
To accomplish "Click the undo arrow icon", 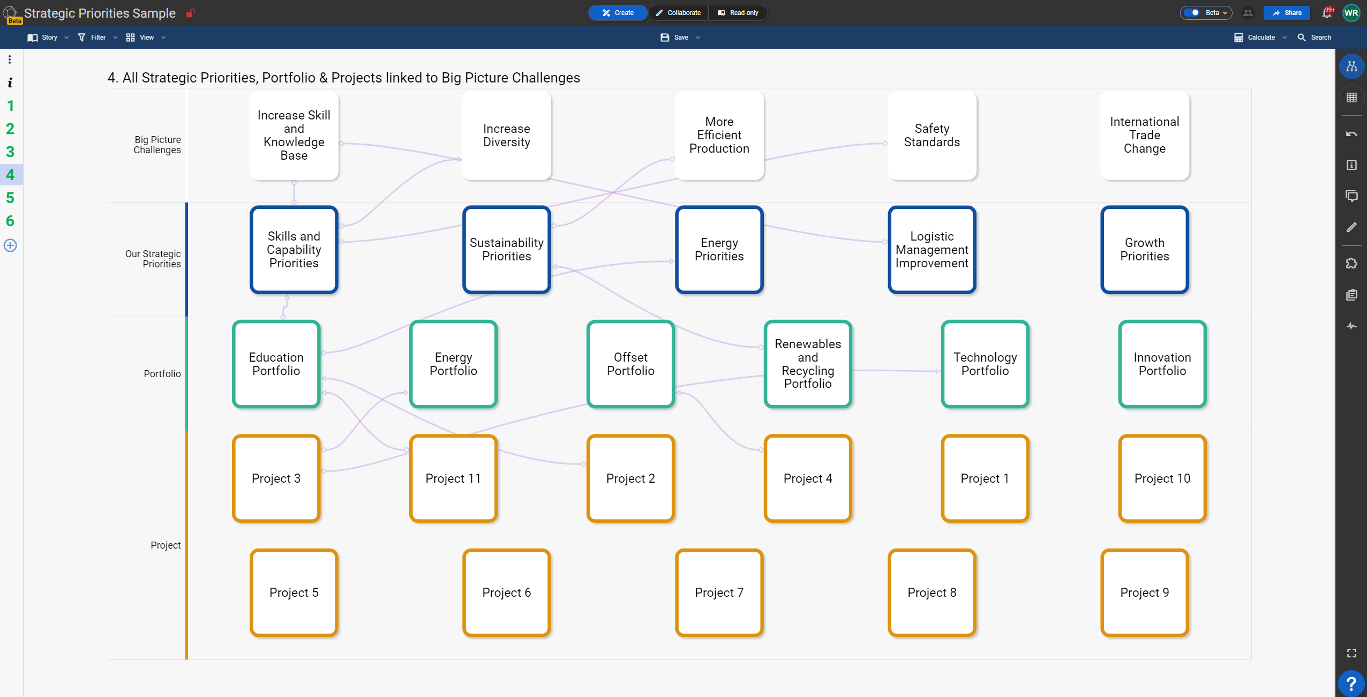I will pos(1351,134).
